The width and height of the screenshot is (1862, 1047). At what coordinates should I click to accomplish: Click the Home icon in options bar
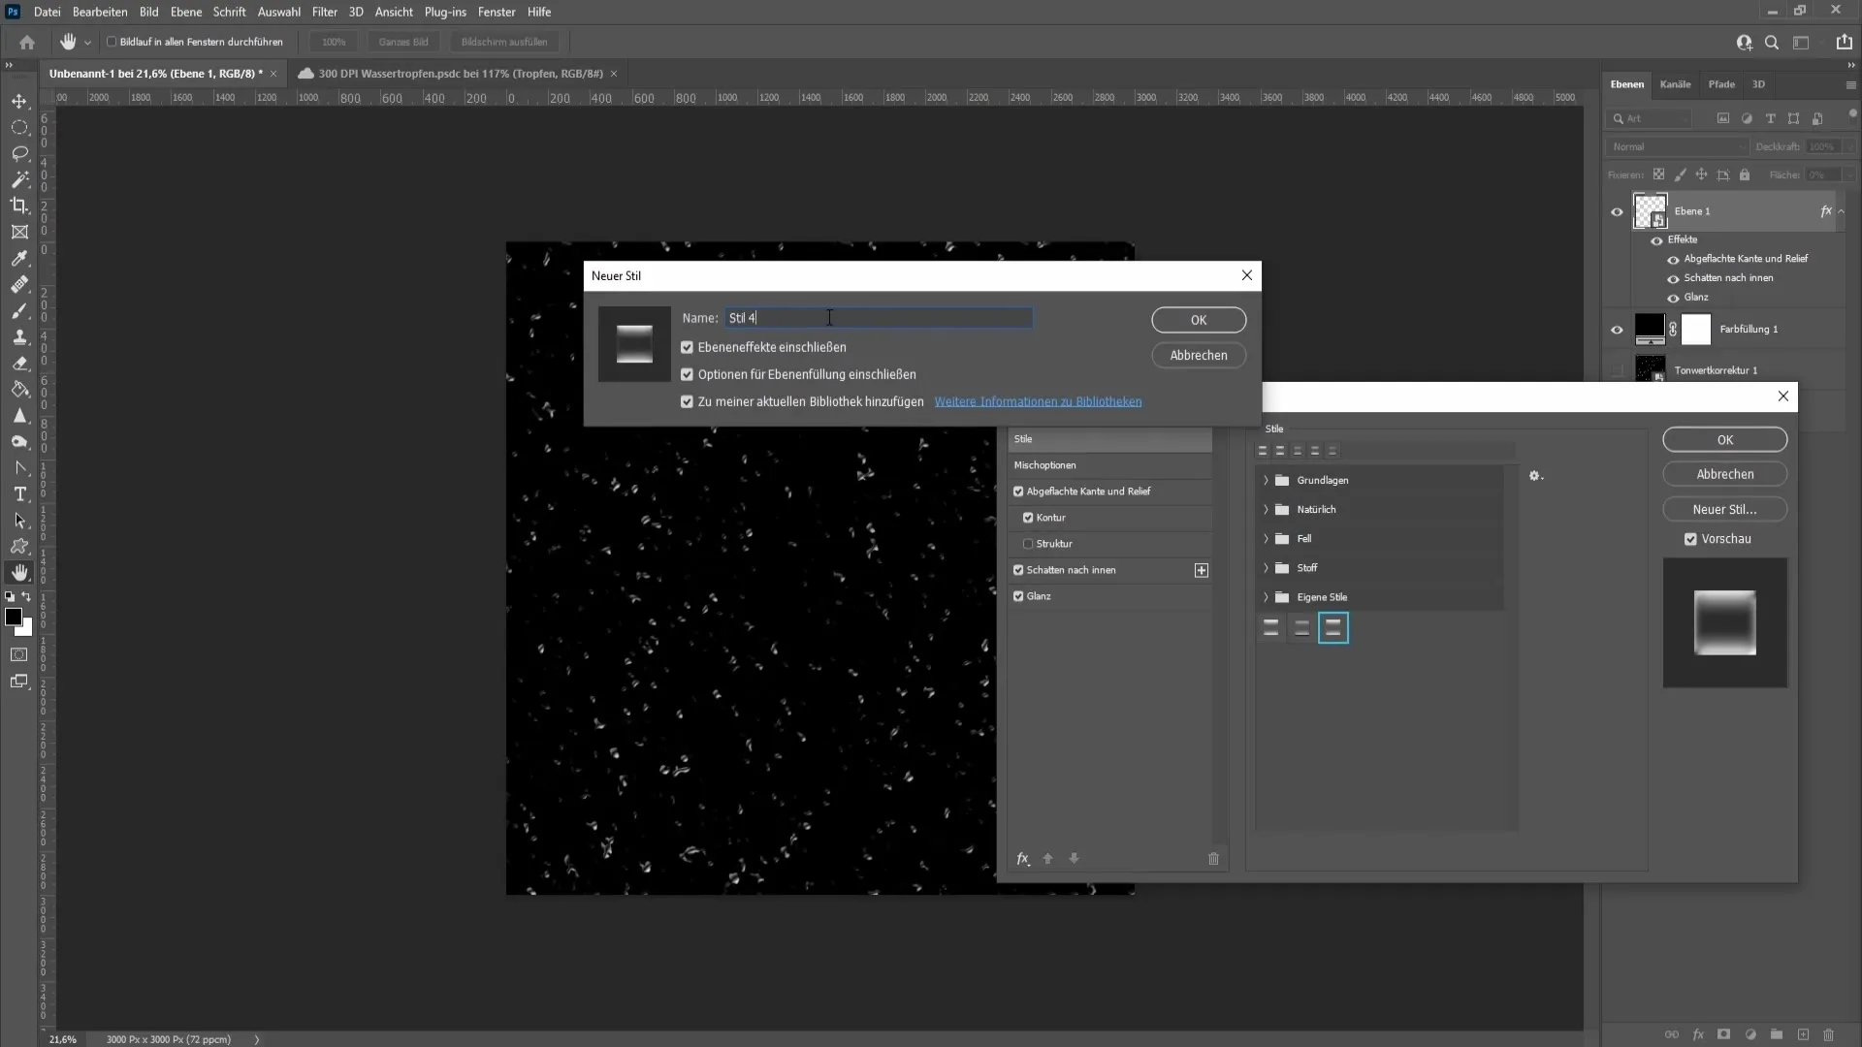(x=27, y=42)
